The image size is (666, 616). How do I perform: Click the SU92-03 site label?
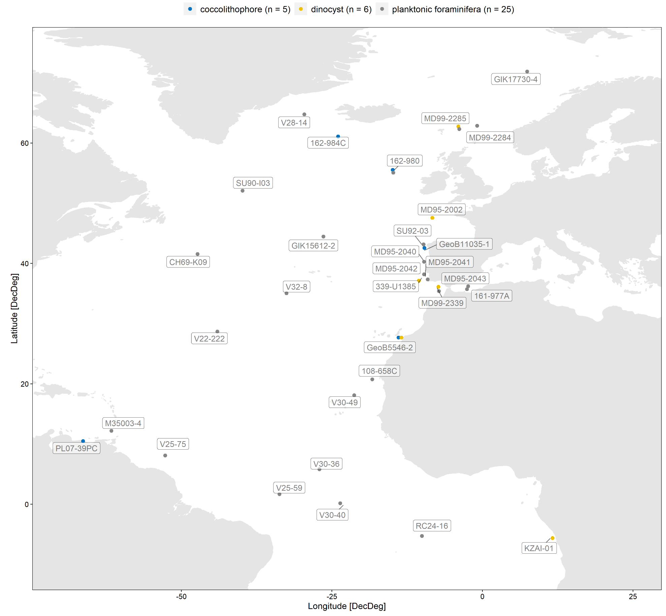click(412, 231)
